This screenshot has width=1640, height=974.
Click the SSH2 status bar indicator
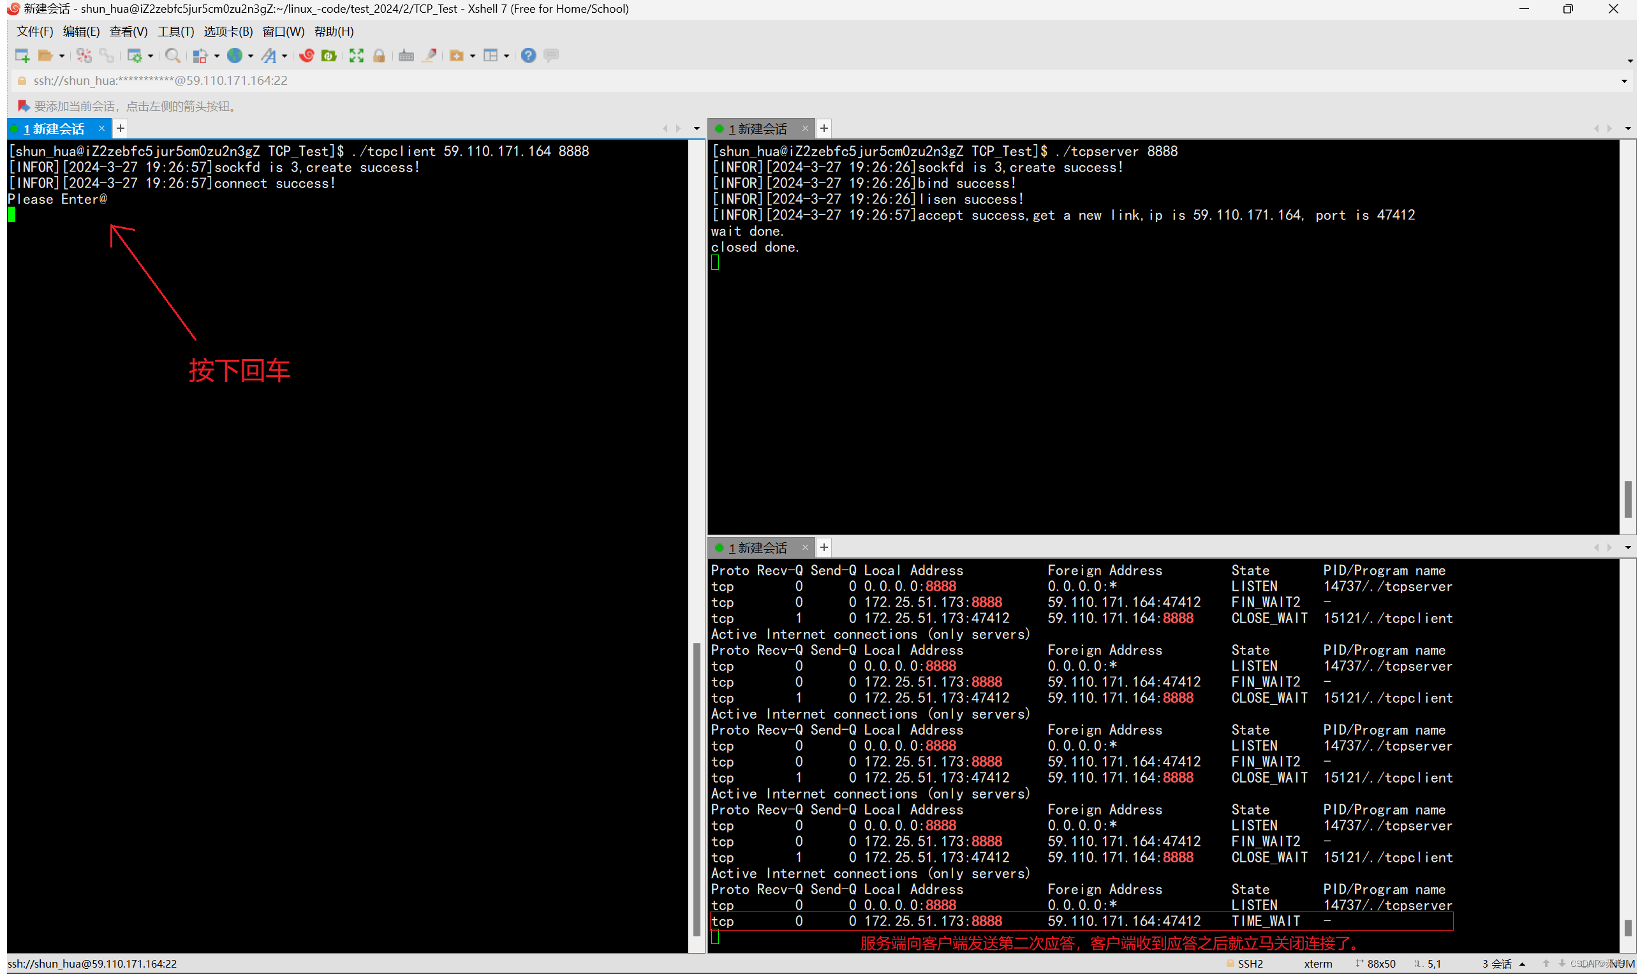pos(1245,964)
